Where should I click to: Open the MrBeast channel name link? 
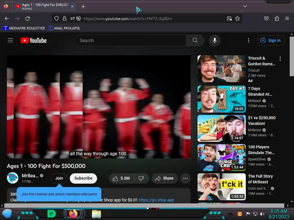point(30,176)
